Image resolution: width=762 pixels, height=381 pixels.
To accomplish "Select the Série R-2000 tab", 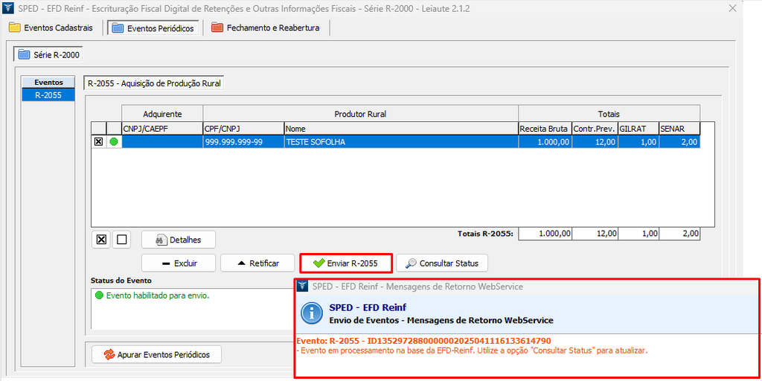I will pos(49,55).
